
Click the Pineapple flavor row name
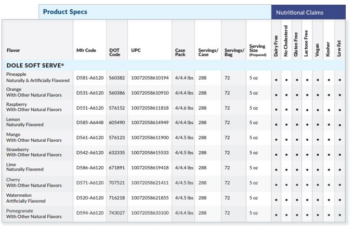click(37, 77)
